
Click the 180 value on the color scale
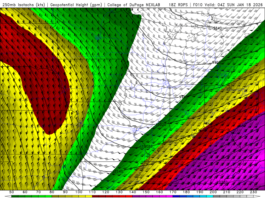click(186, 192)
